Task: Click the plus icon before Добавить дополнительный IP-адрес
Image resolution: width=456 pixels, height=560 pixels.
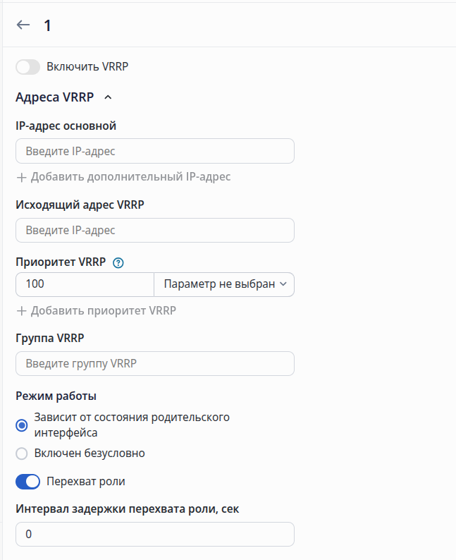Action: (x=21, y=177)
